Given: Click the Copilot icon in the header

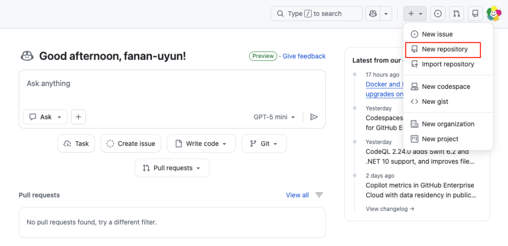Looking at the screenshot, I should [373, 14].
